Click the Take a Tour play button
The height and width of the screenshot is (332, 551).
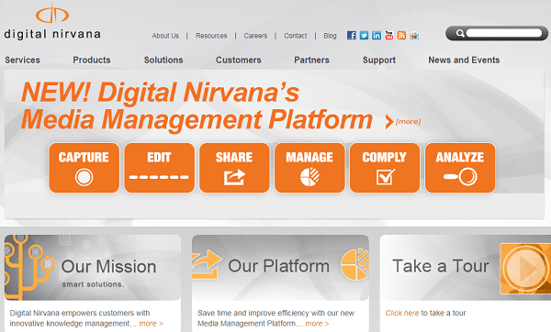point(525,269)
